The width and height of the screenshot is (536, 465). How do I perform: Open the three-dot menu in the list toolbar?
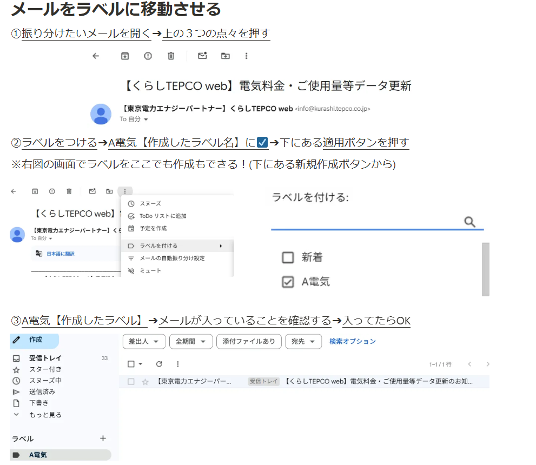click(178, 364)
